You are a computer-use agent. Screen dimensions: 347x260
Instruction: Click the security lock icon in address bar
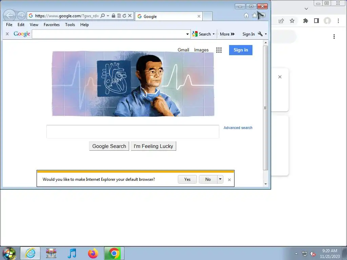click(113, 16)
